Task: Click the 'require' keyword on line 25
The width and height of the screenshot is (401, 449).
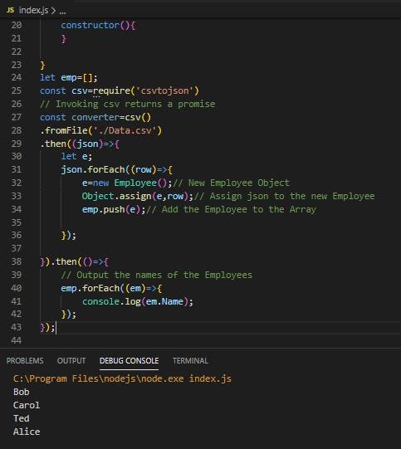Action: pyautogui.click(x=111, y=90)
